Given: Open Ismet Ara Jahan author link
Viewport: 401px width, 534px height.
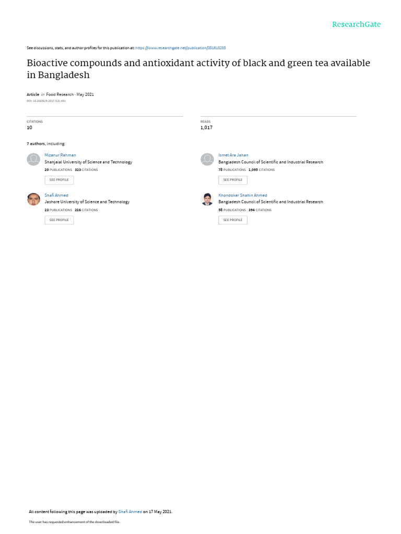Looking at the screenshot, I should click(233, 155).
